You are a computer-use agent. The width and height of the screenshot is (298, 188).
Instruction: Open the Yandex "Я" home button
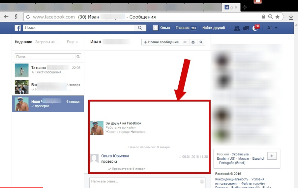[16, 17]
